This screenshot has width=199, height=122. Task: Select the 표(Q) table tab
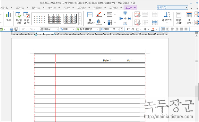(129, 8)
